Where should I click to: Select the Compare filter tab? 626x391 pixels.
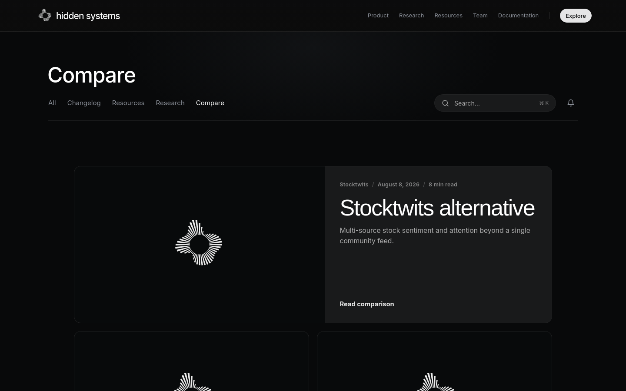(210, 103)
